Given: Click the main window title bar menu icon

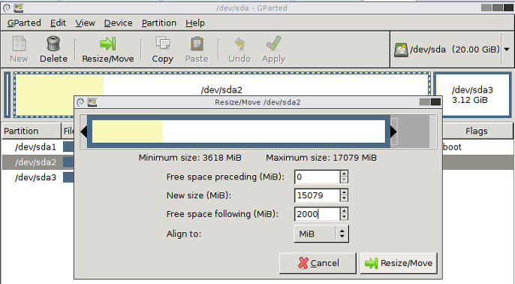Looking at the screenshot, I should pos(7,8).
